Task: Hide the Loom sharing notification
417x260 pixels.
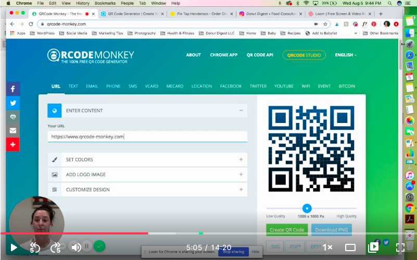Action: coord(256,252)
